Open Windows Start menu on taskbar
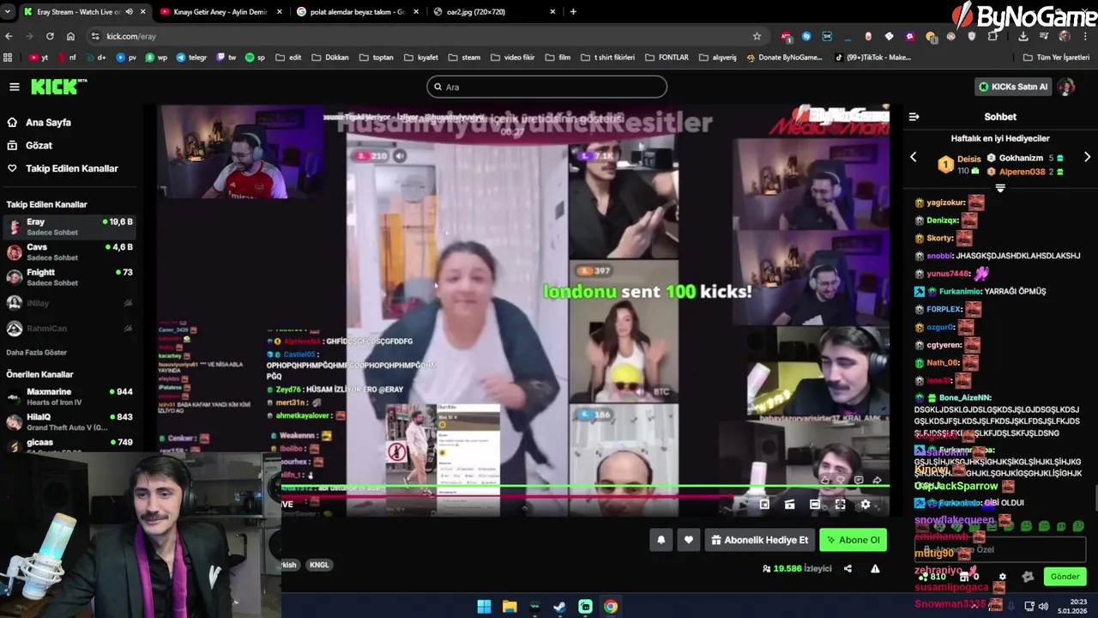The width and height of the screenshot is (1098, 618). click(484, 607)
